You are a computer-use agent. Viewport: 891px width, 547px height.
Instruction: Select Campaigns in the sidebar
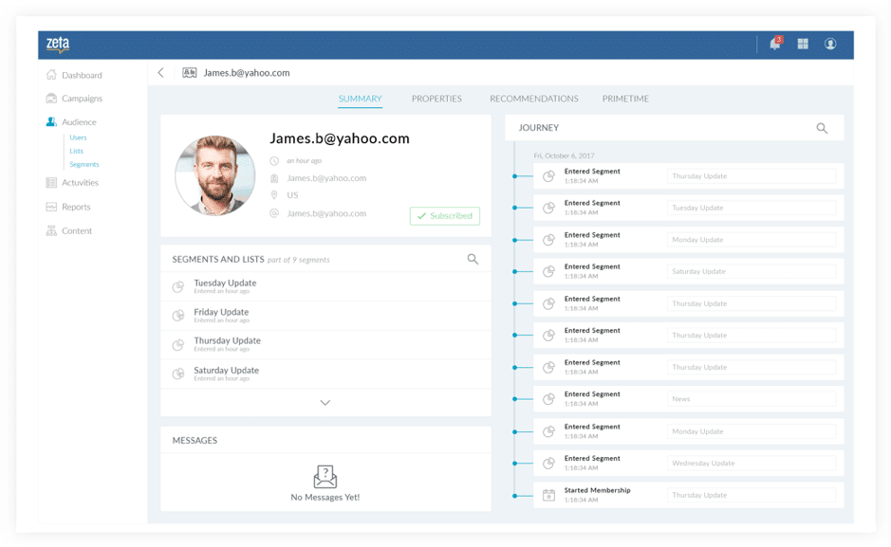82,99
